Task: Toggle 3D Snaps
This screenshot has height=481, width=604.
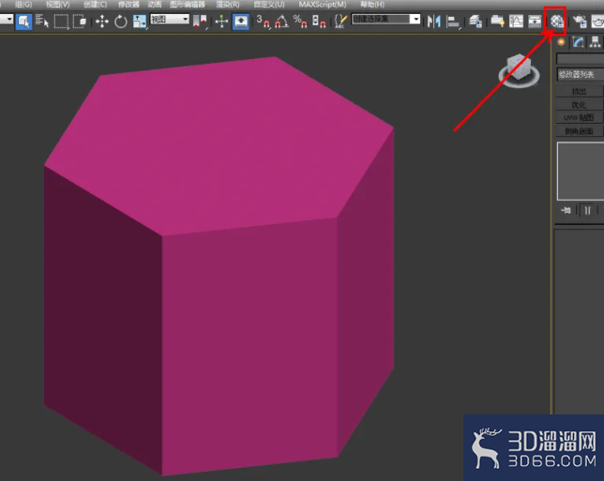Action: [x=263, y=22]
